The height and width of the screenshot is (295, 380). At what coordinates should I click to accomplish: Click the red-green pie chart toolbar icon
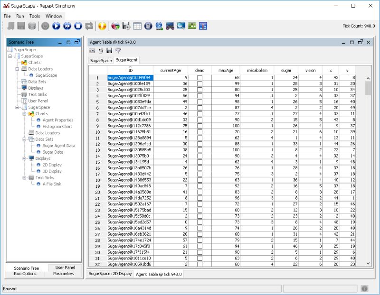tap(115, 26)
